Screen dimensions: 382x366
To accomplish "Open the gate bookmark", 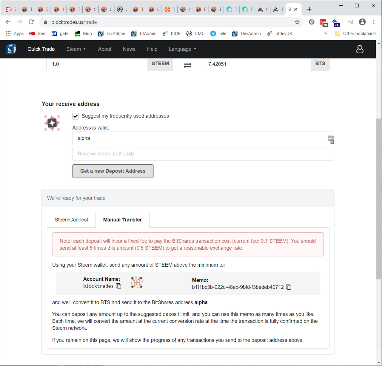I will tap(60, 33).
